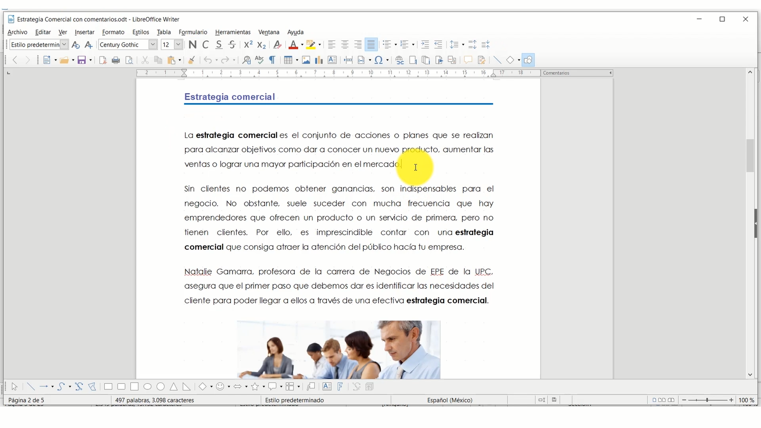The image size is (761, 428).
Task: Click zoom percentage 100 %
Action: [x=746, y=400]
